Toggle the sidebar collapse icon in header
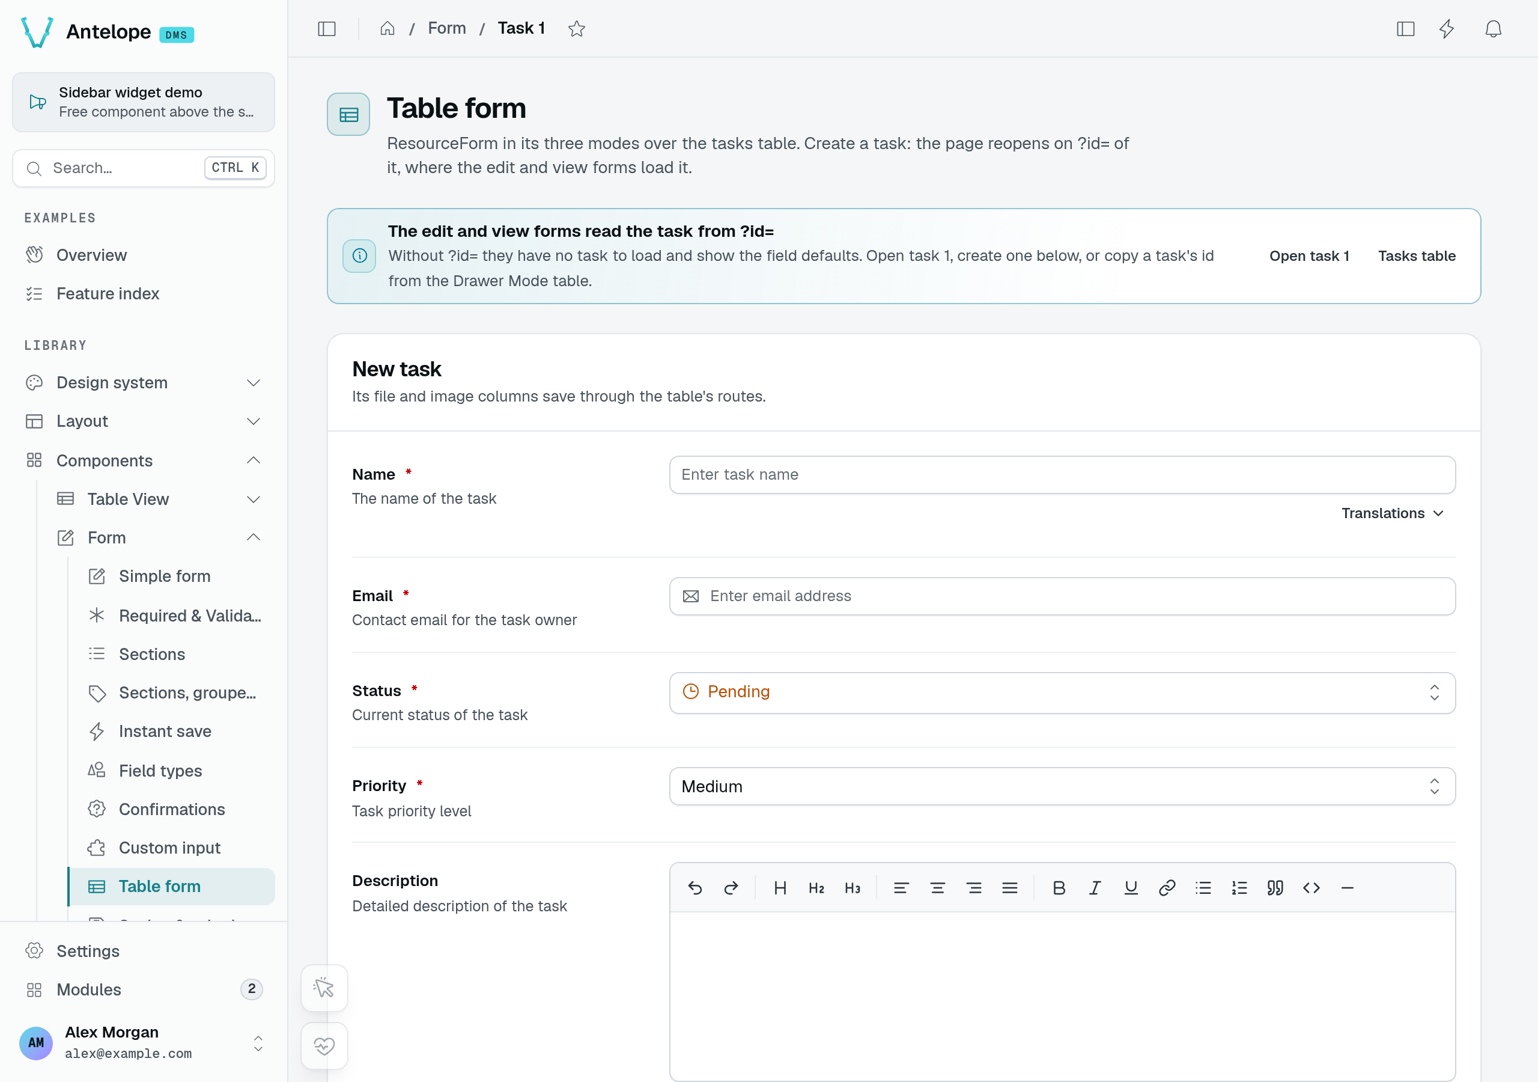Image resolution: width=1538 pixels, height=1082 pixels. [x=326, y=28]
